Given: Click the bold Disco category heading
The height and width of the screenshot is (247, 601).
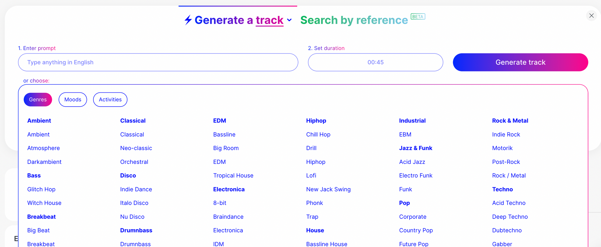Looking at the screenshot, I should click(x=128, y=176).
